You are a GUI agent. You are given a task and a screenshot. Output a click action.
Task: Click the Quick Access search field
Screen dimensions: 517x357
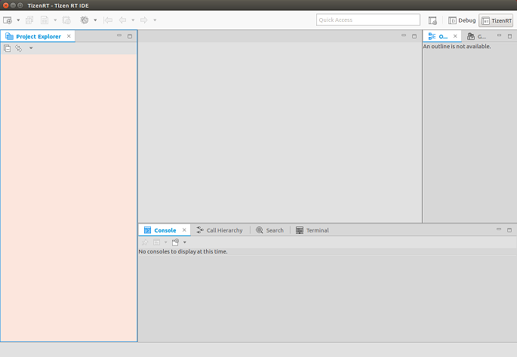click(x=368, y=20)
